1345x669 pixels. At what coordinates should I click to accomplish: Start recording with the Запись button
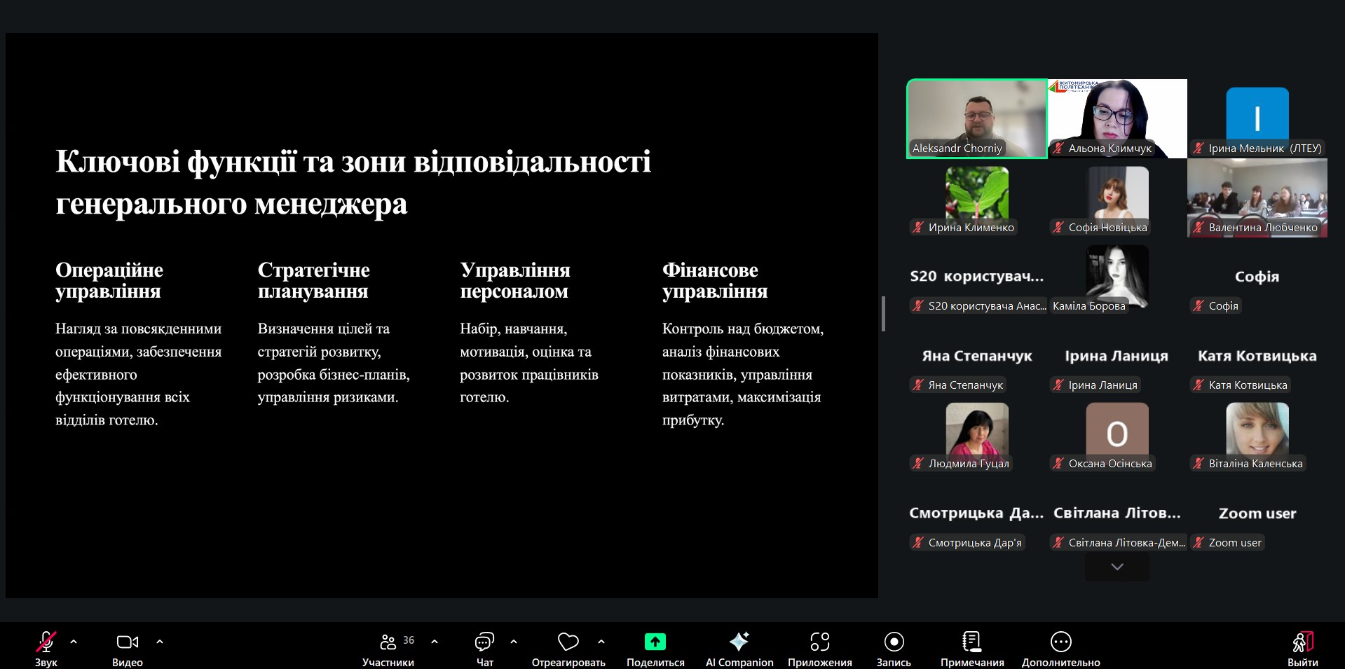[894, 642]
